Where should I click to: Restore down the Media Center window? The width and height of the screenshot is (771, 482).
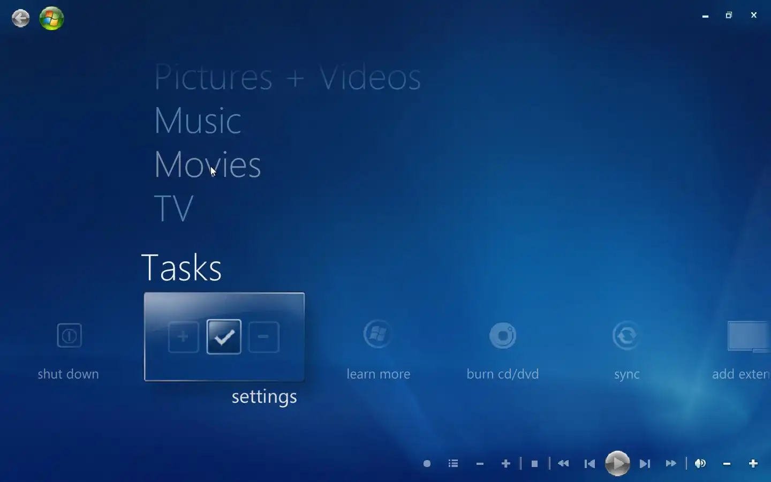coord(729,15)
